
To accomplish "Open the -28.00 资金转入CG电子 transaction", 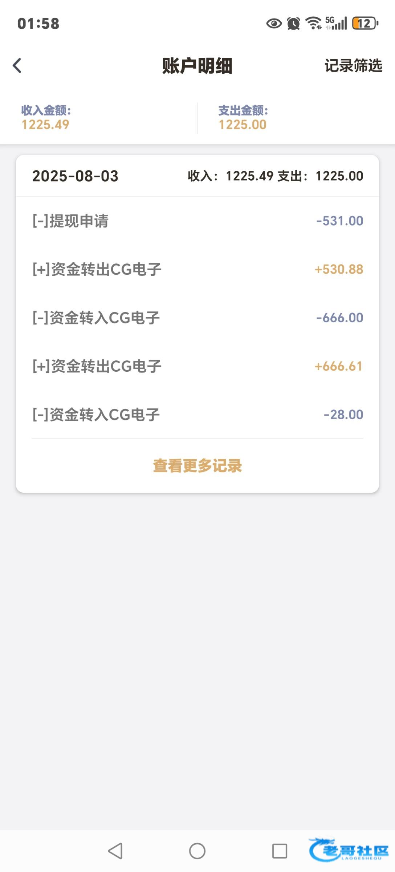I will click(197, 415).
